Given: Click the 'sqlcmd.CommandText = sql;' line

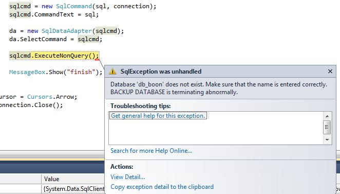Looking at the screenshot, I should 54,14.
